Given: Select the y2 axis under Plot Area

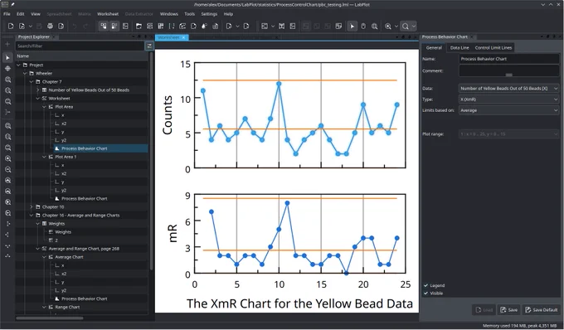Looking at the screenshot, I should pyautogui.click(x=64, y=140).
